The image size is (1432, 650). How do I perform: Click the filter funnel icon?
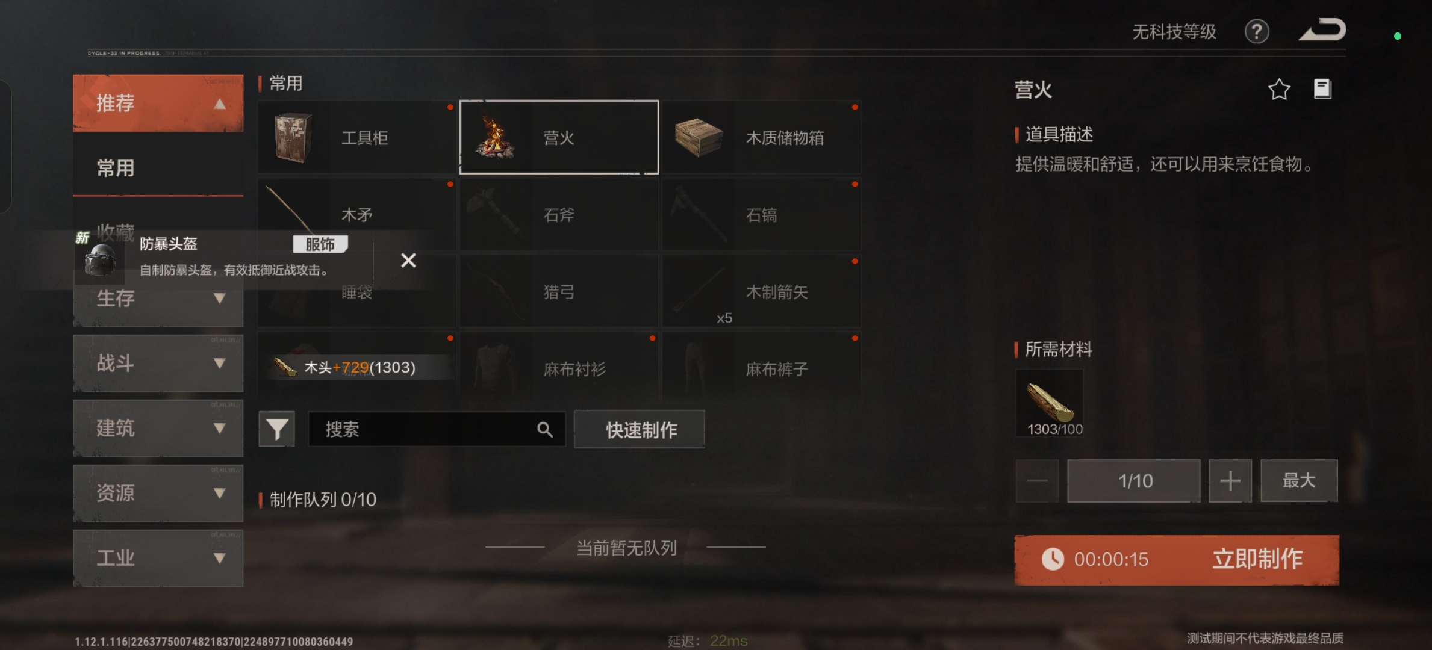[x=276, y=429]
